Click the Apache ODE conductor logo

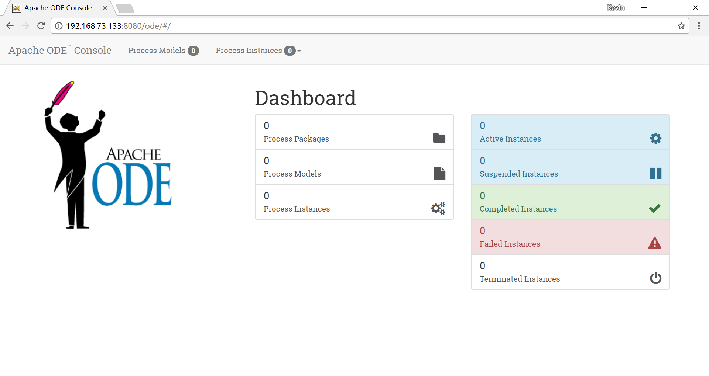point(108,155)
